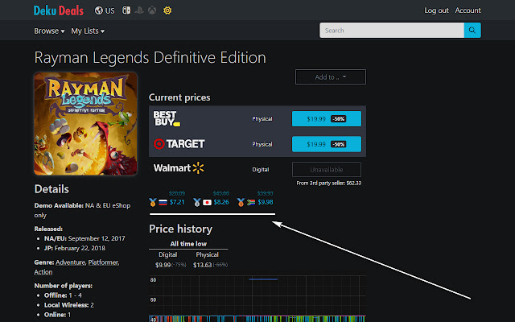Click the silver medal icon beside $8.26
The height and width of the screenshot is (322, 515).
click(x=196, y=202)
